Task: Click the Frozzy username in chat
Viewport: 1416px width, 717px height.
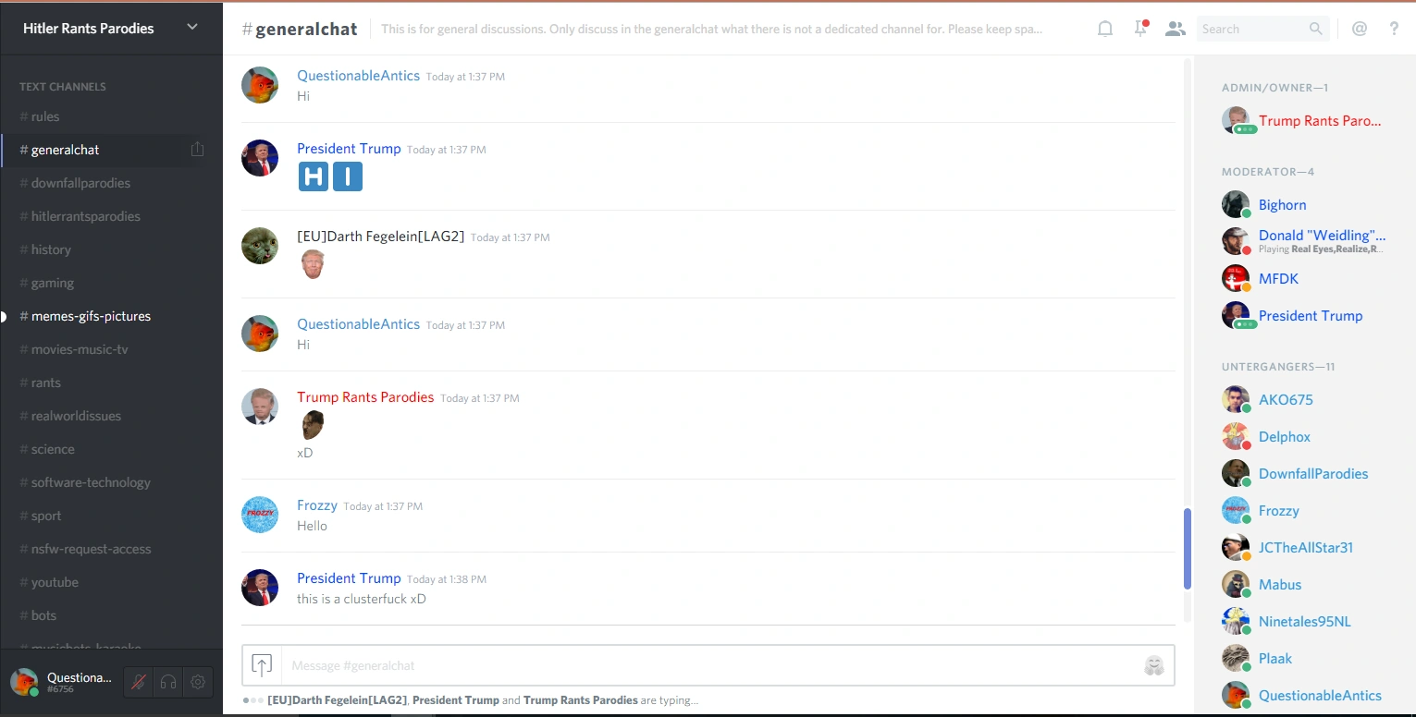Action: point(317,505)
